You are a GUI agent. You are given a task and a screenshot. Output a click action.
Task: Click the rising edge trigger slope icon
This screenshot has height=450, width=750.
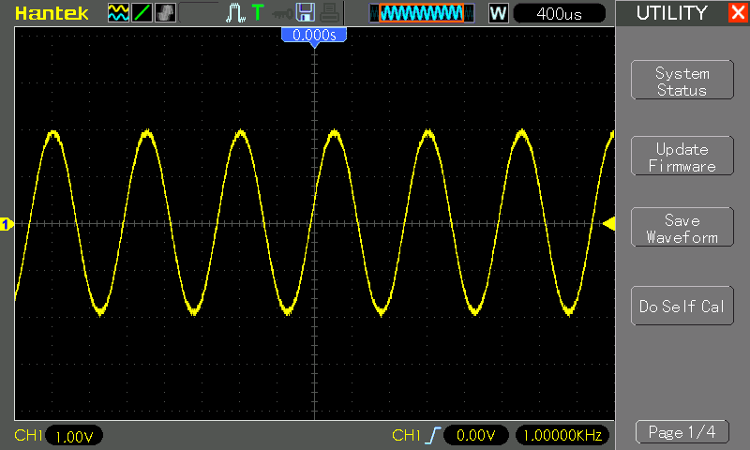[433, 435]
